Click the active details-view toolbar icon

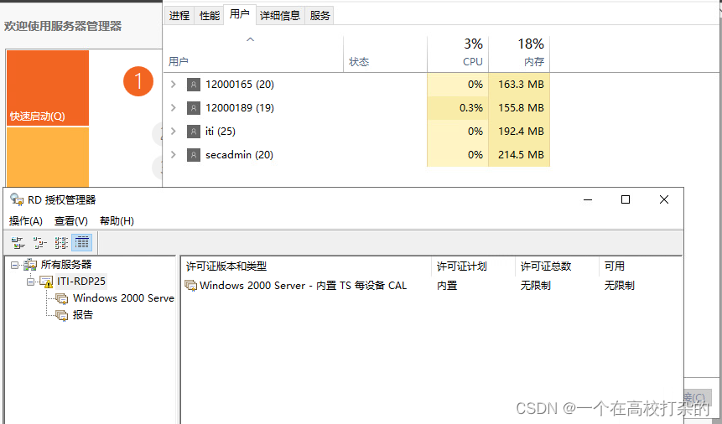click(82, 243)
